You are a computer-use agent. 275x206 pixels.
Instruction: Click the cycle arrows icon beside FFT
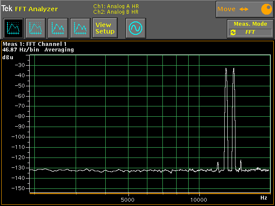point(233,32)
